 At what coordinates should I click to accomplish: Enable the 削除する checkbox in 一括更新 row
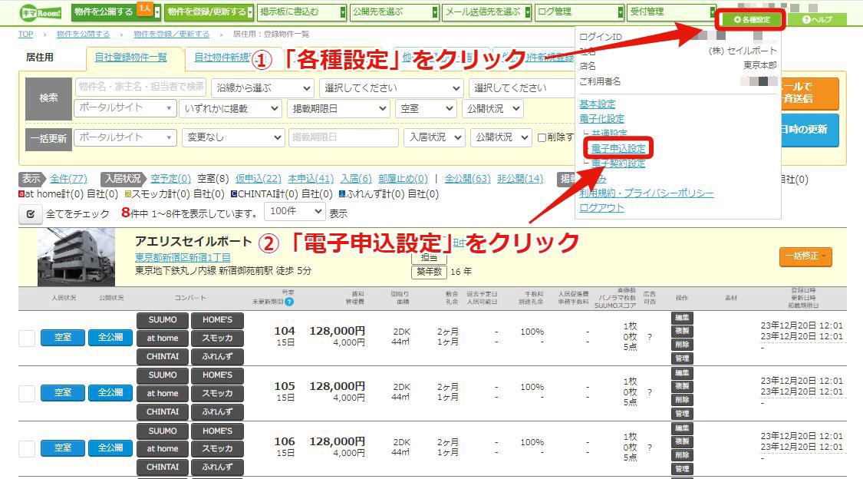tap(542, 137)
